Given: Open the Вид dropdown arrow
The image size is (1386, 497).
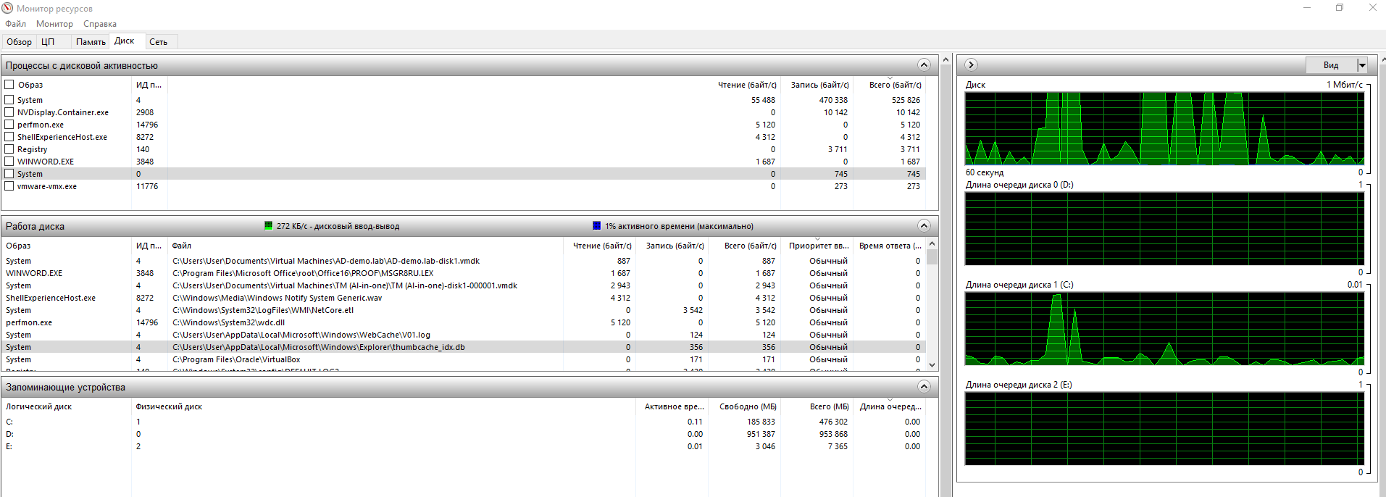Looking at the screenshot, I should point(1361,65).
